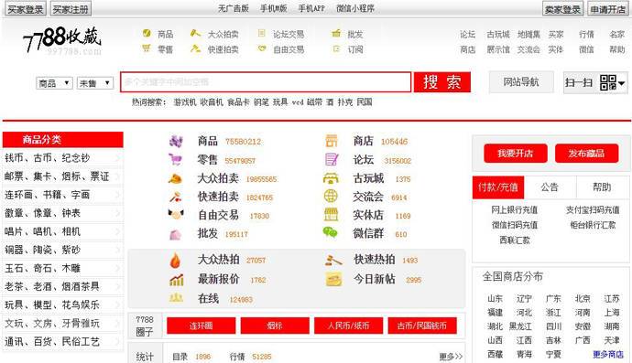Open the 未售 status dropdown
The width and height of the screenshot is (632, 363).
pyautogui.click(x=95, y=83)
